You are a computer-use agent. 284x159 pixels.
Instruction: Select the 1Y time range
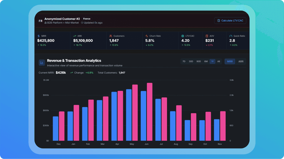pos(212,61)
